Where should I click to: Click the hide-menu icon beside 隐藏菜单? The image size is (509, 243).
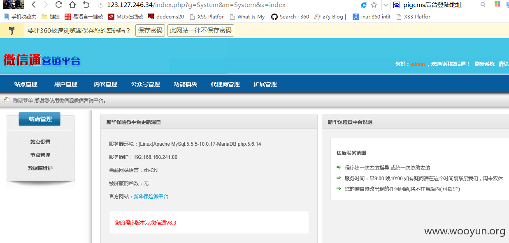pos(7,100)
